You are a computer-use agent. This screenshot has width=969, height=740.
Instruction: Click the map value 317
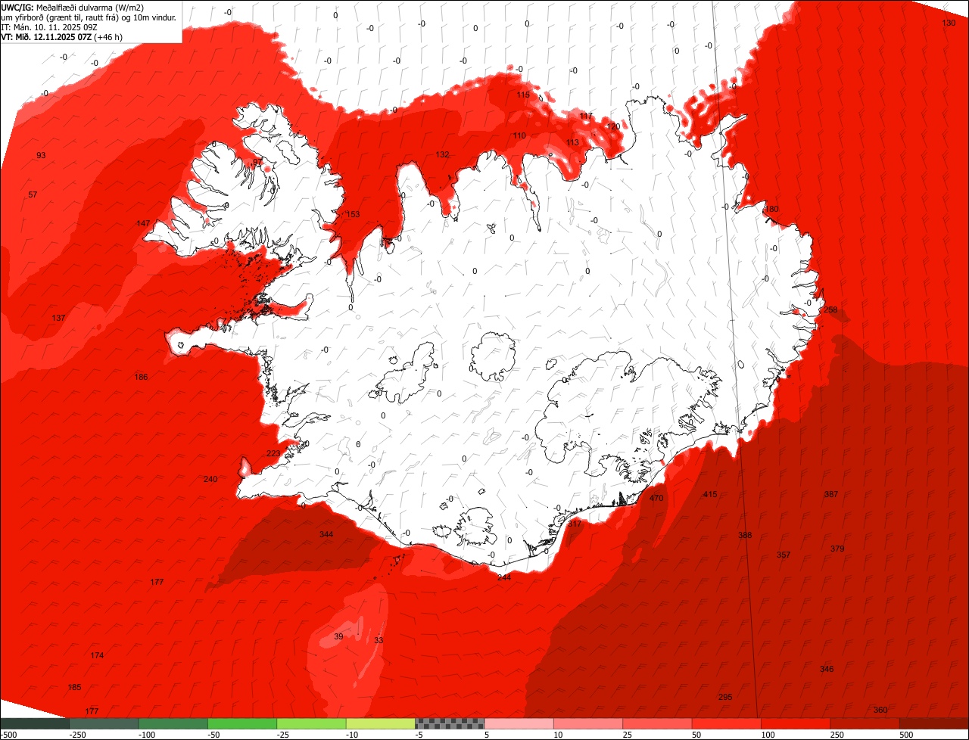pyautogui.click(x=575, y=524)
